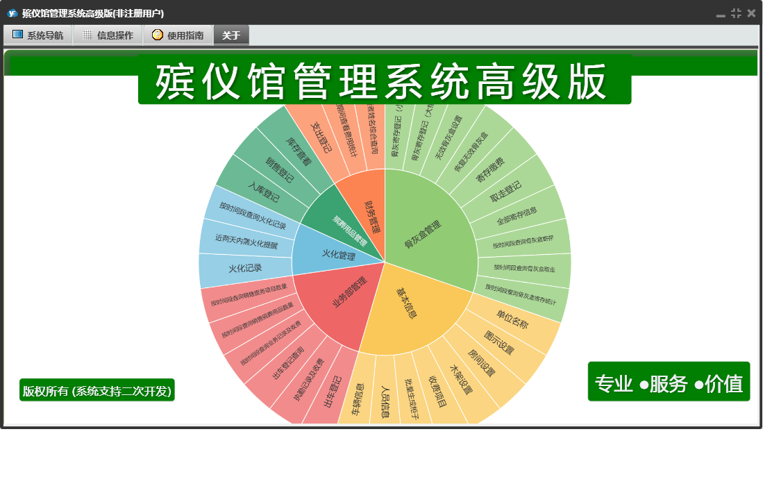Open 火化记录 from the chart

coord(245,269)
